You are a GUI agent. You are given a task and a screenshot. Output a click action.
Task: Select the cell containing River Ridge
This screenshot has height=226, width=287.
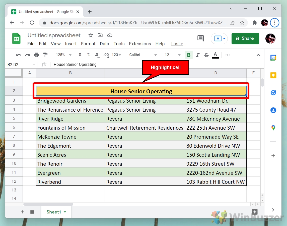pyautogui.click(x=70, y=119)
